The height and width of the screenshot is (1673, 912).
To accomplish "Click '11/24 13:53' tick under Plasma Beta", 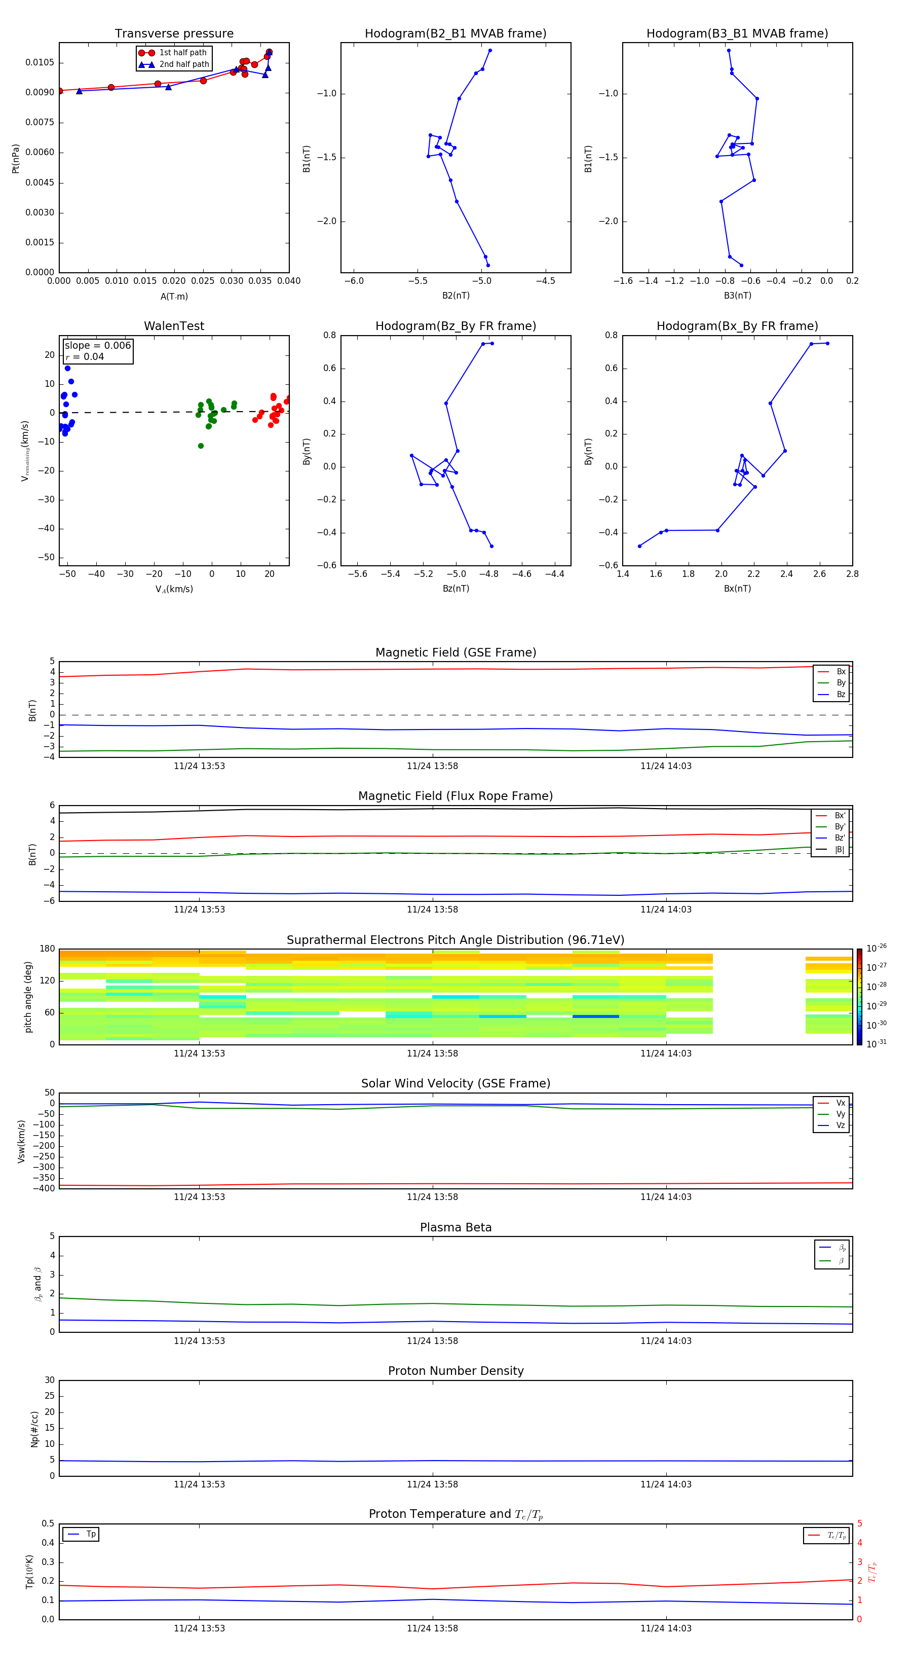I will pos(199,1341).
